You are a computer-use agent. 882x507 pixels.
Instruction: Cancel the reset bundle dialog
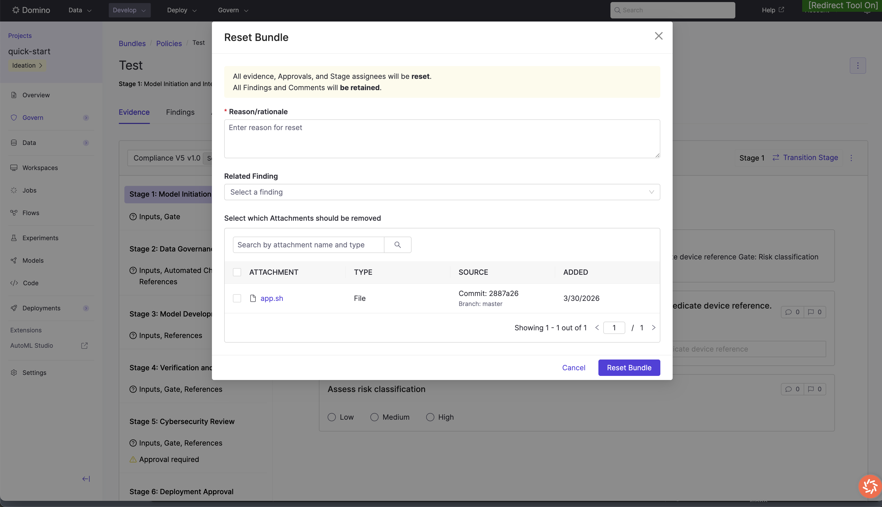573,368
